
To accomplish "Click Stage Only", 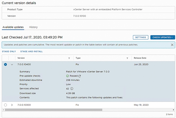I will [9, 51].
